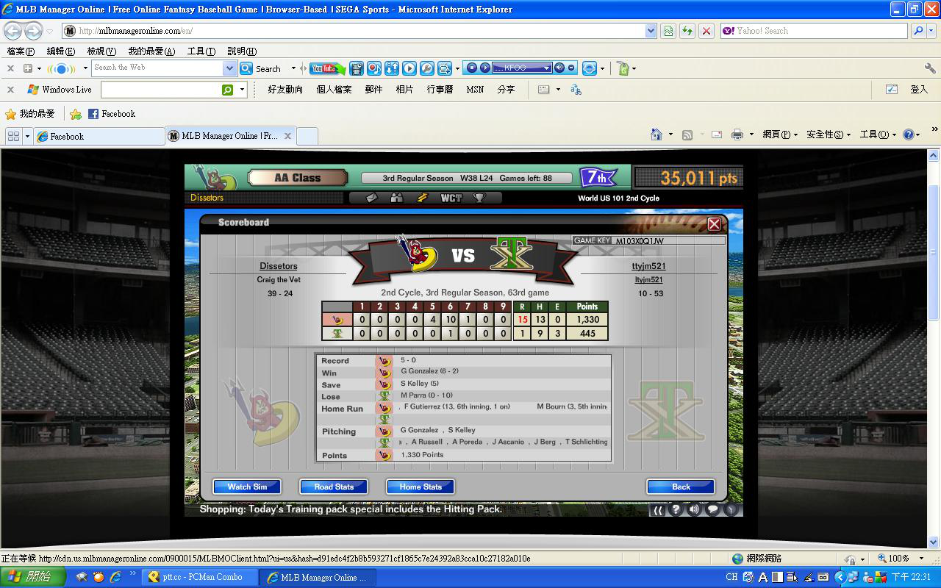This screenshot has width=941, height=588.
Task: Close the MLB Manager Online tab
Action: (x=288, y=136)
